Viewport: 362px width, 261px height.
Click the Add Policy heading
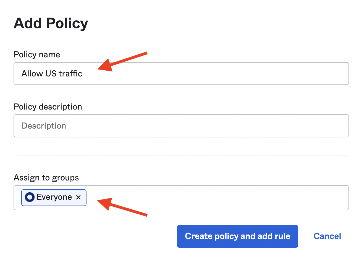pos(51,23)
